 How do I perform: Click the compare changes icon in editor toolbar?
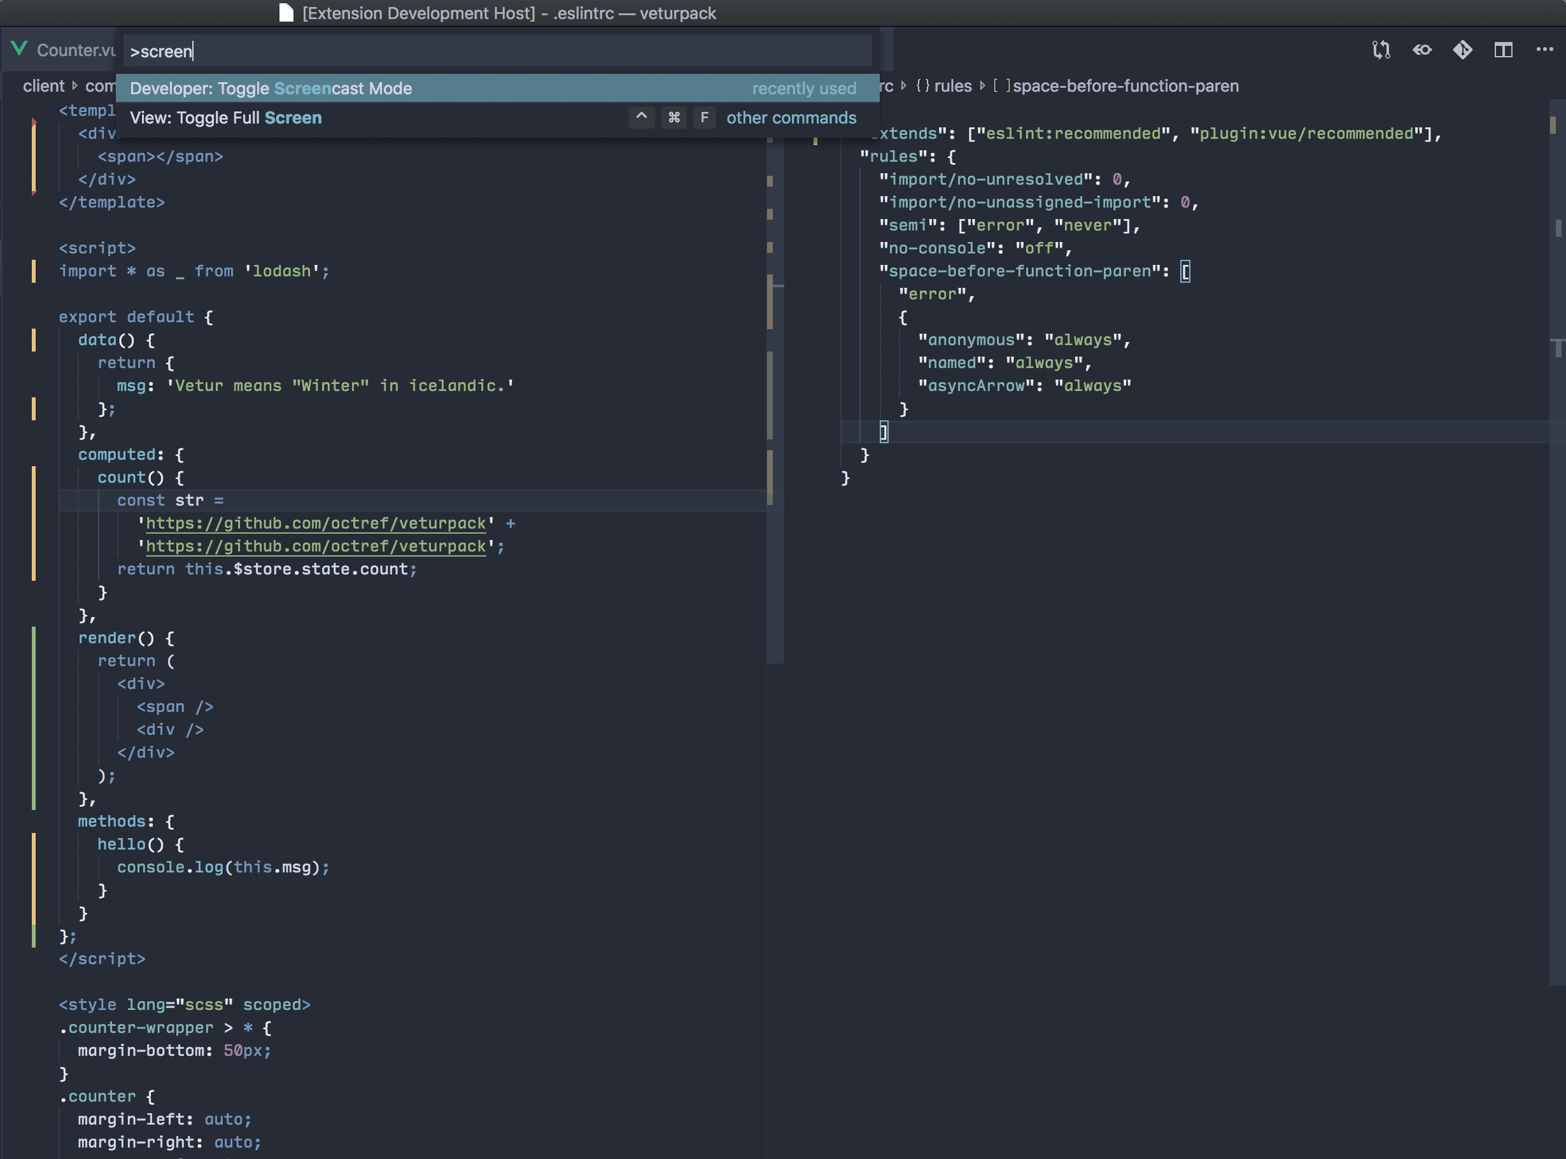click(x=1381, y=50)
